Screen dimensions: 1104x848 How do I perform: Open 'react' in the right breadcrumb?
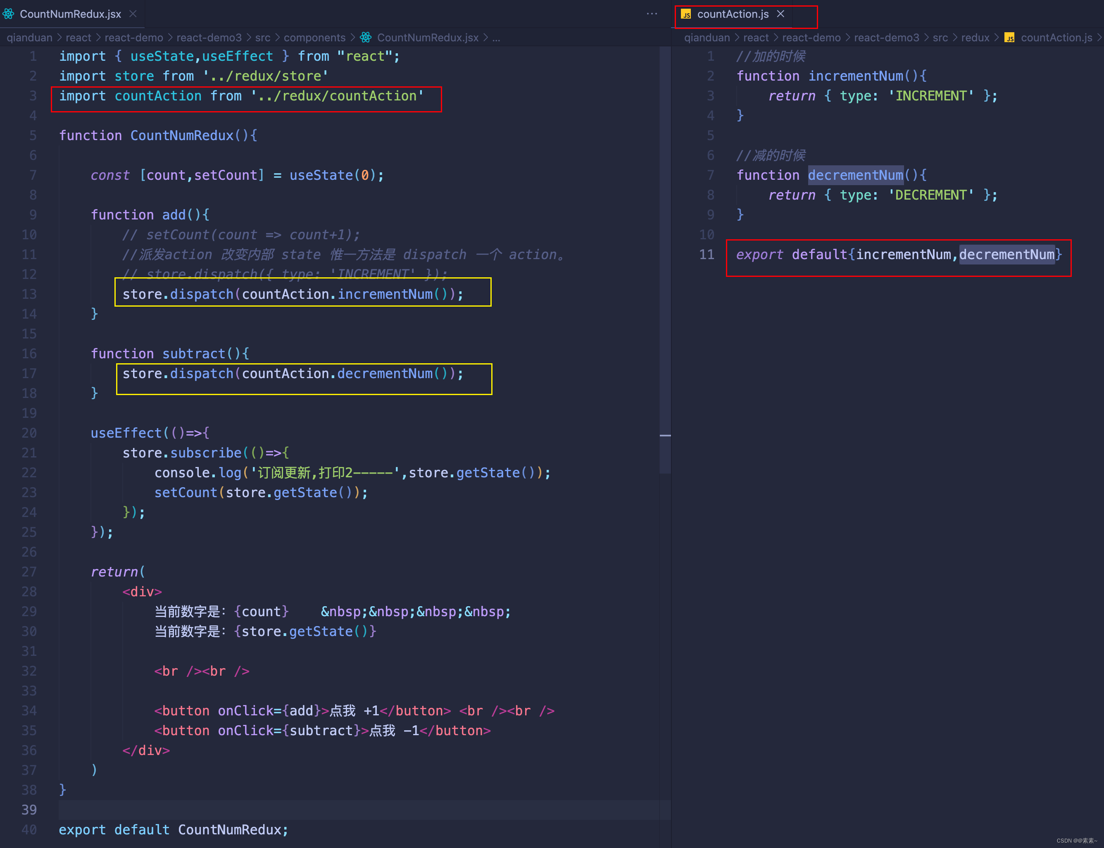(756, 37)
